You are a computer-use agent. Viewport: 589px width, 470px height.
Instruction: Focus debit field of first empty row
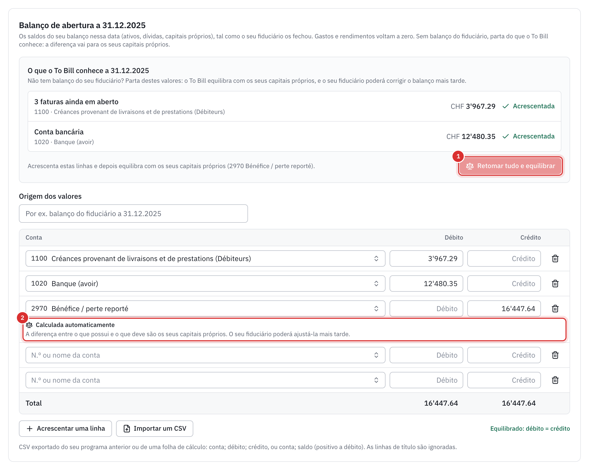(x=426, y=355)
